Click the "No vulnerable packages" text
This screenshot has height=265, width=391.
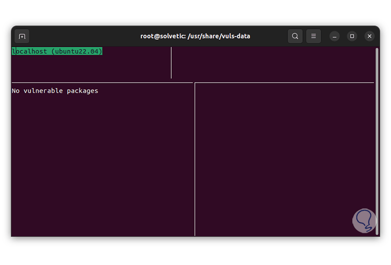point(55,91)
